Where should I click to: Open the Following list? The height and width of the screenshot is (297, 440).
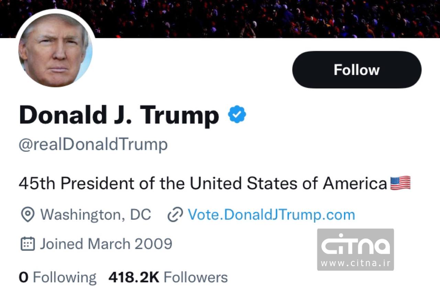click(65, 277)
